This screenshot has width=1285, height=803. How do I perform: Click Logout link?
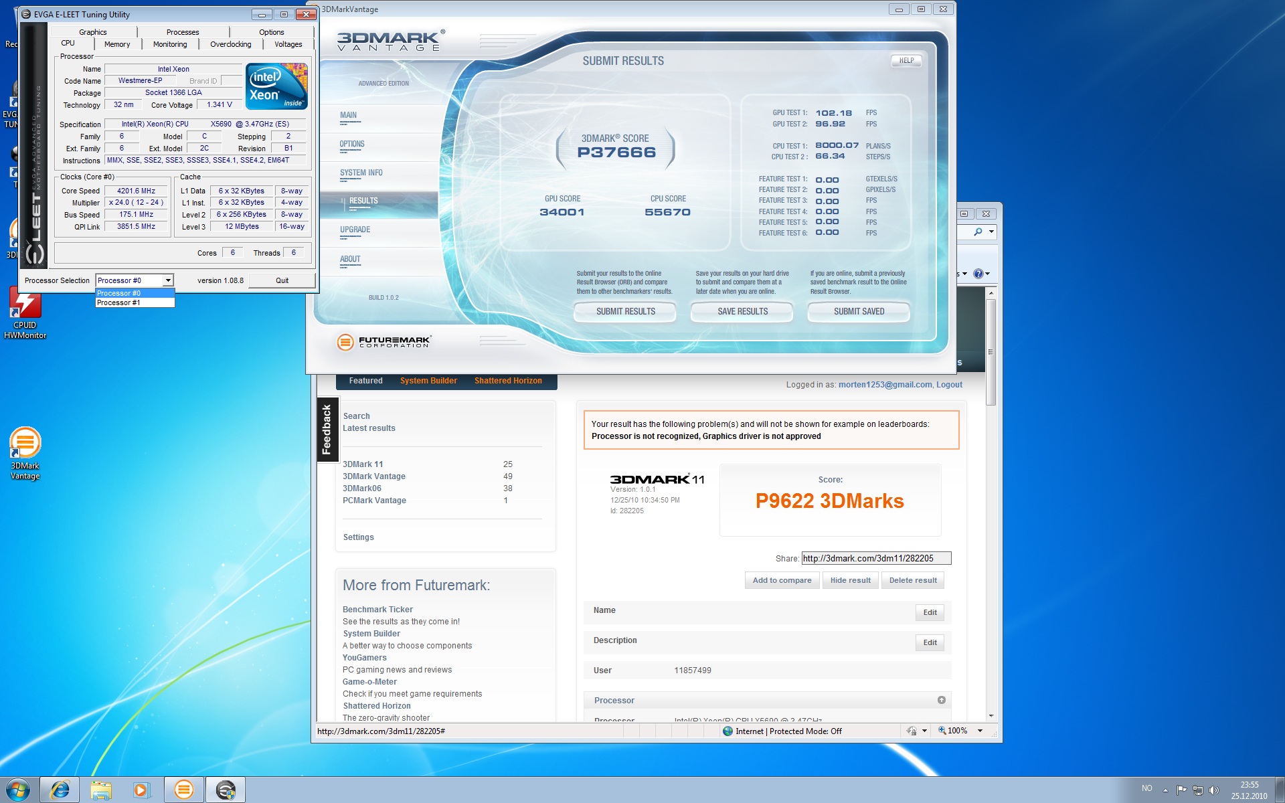pyautogui.click(x=949, y=385)
